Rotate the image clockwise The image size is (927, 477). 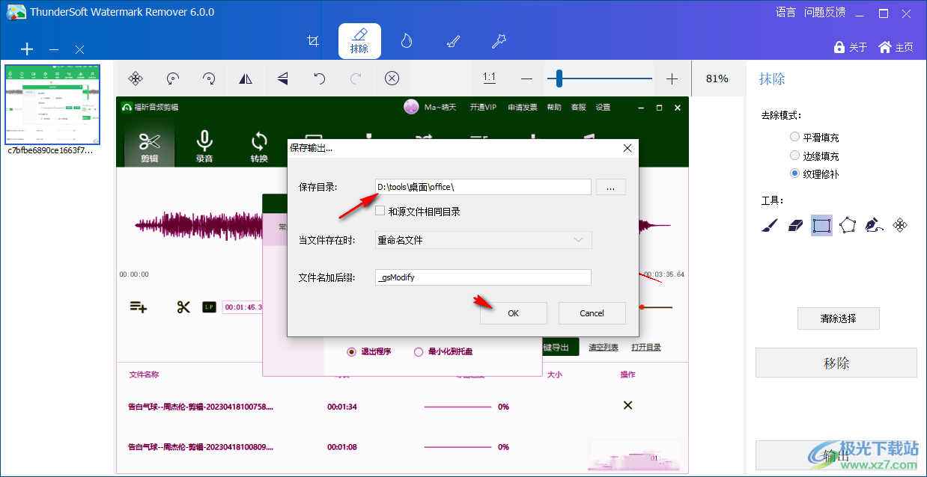pos(209,79)
